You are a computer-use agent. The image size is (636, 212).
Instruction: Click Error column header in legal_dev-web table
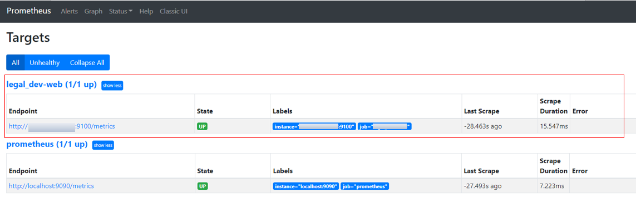[580, 111]
